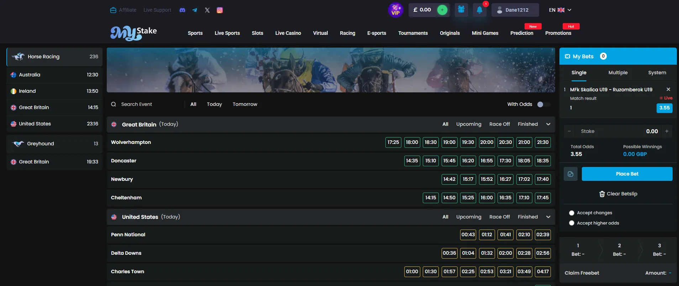This screenshot has width=679, height=286.
Task: Open the X social icon
Action: [207, 10]
